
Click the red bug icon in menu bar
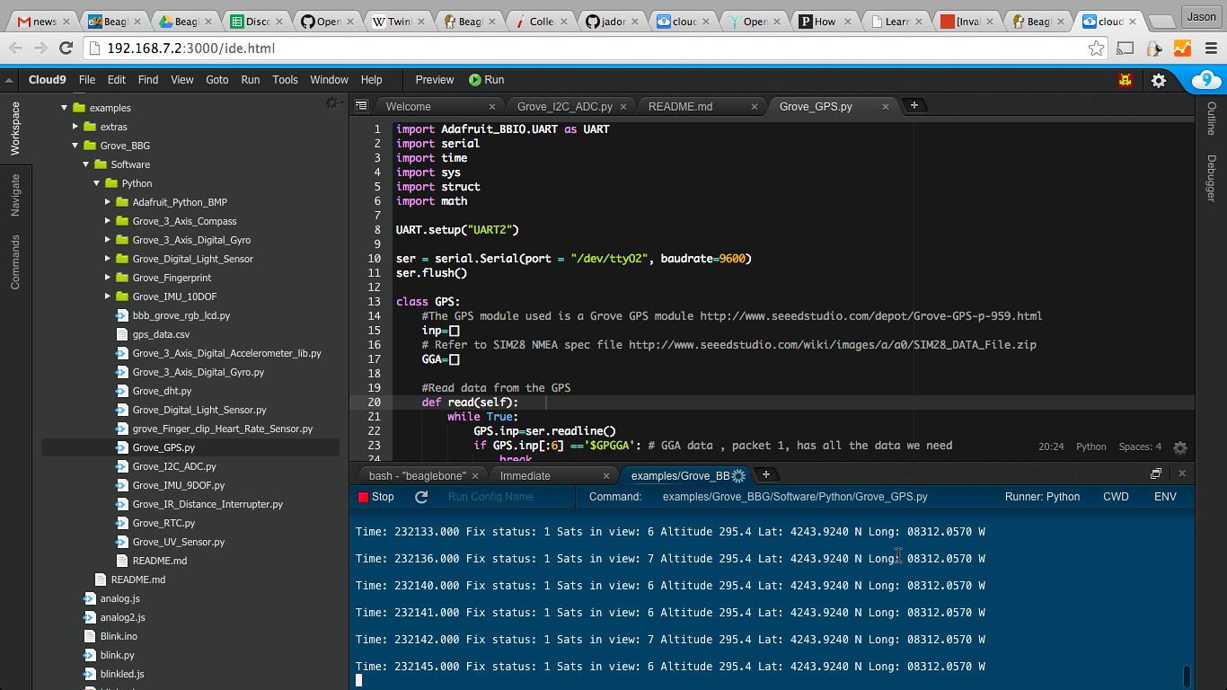point(1125,80)
